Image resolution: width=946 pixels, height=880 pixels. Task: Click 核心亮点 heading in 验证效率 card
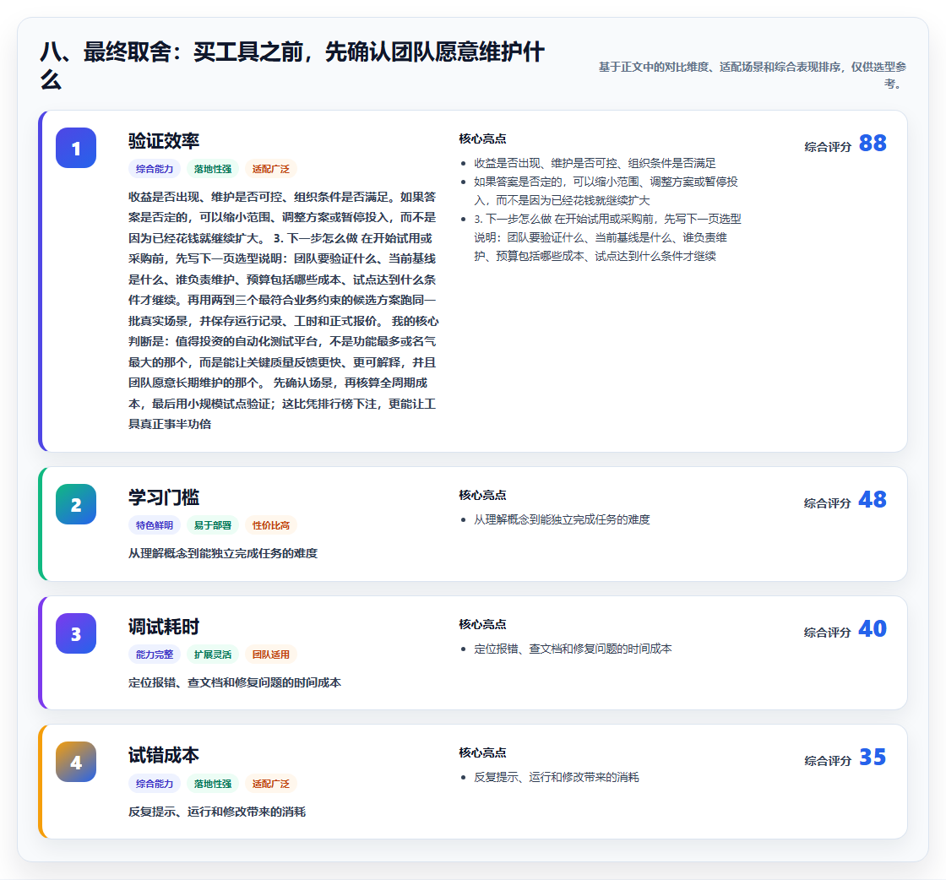point(482,139)
